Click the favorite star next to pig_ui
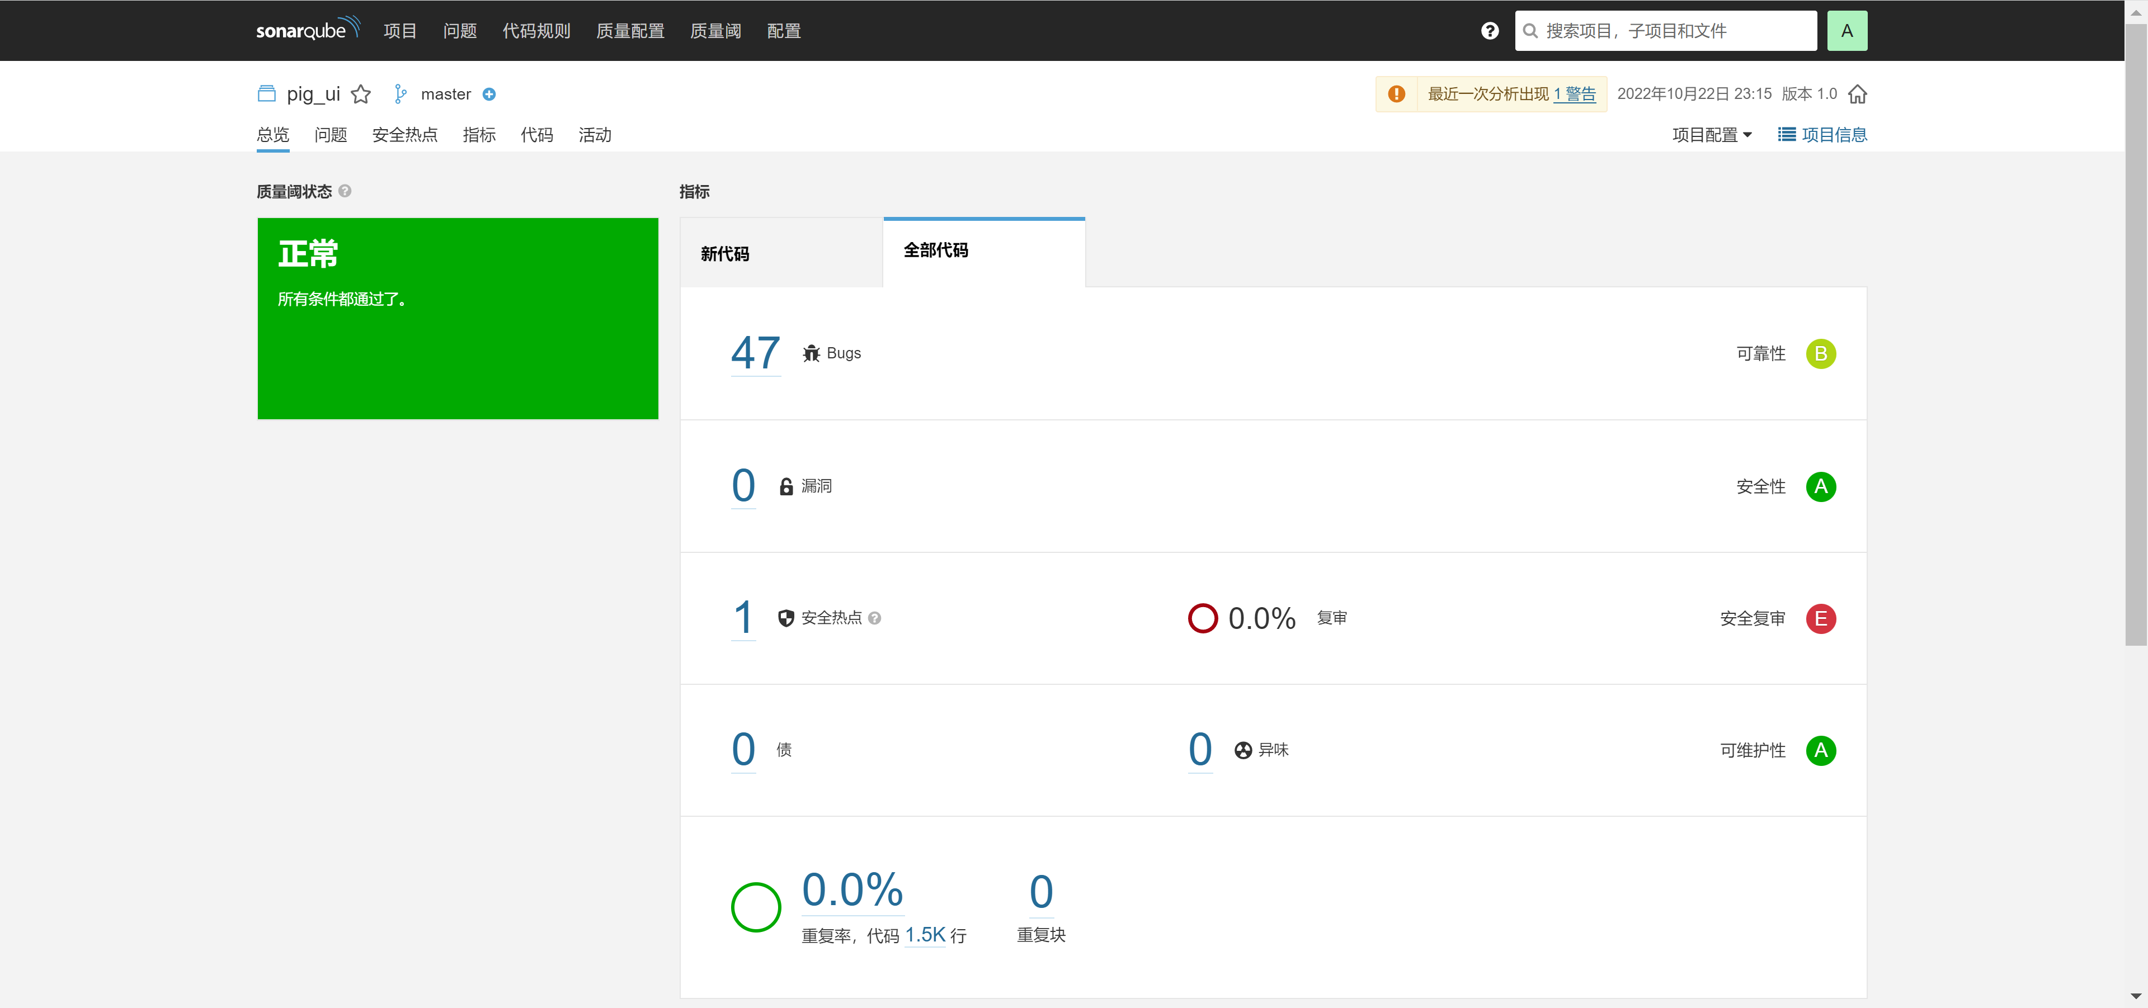The width and height of the screenshot is (2148, 1008). click(x=360, y=94)
